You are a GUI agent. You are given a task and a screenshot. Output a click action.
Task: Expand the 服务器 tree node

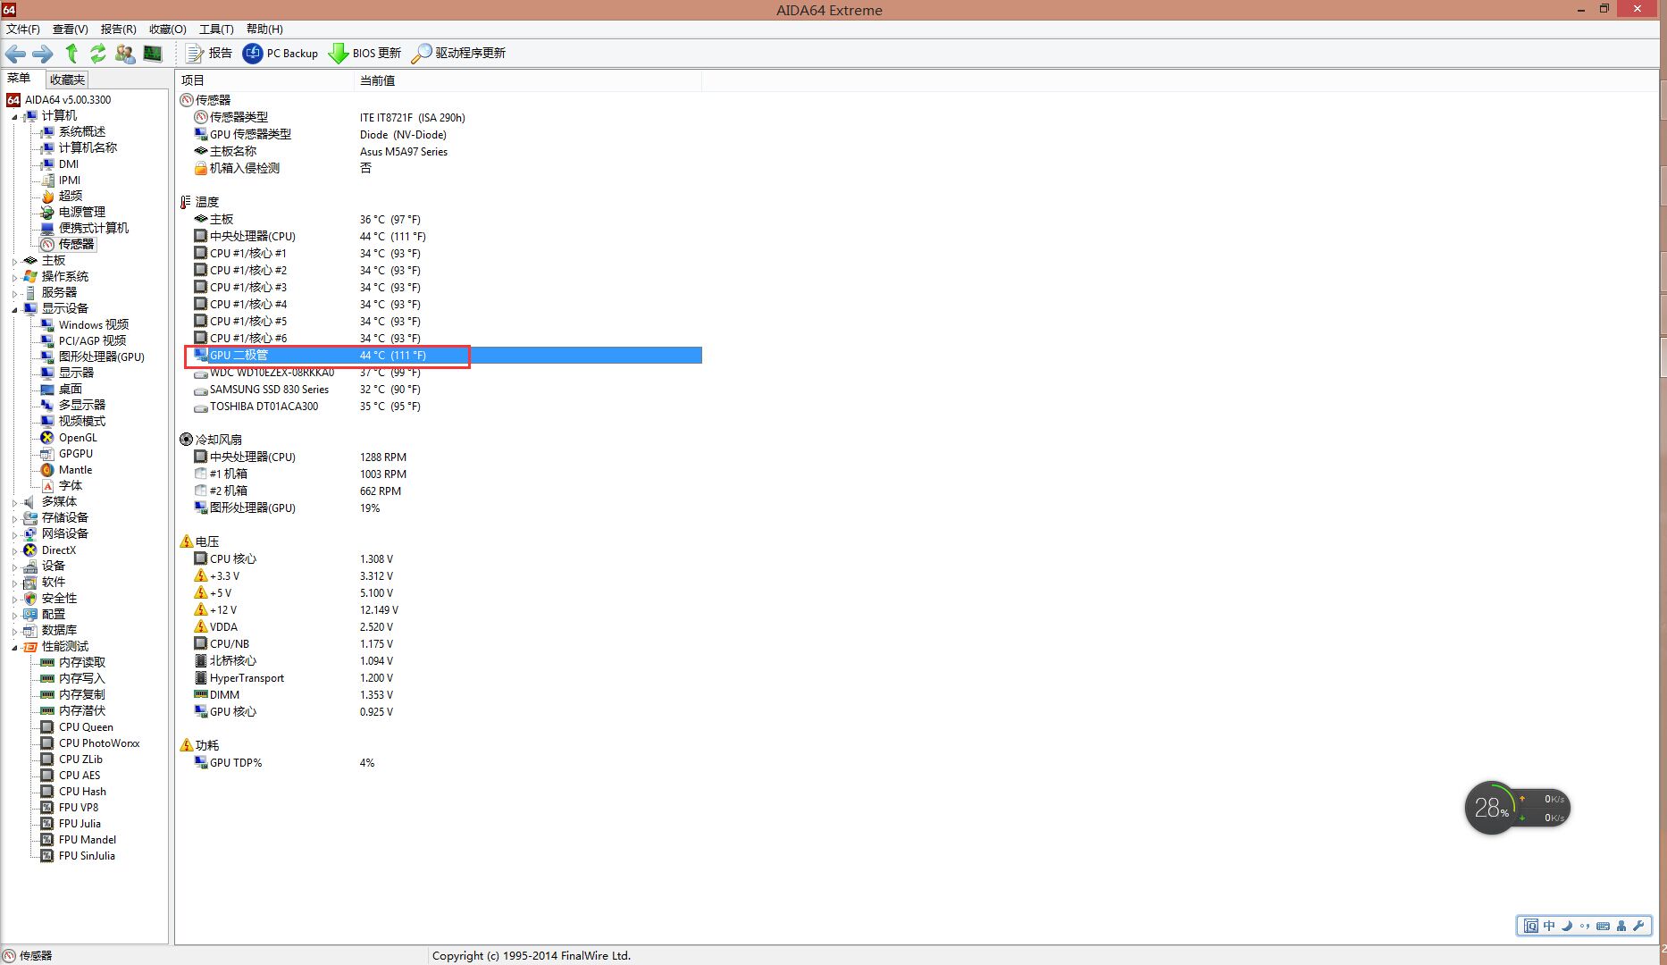tap(14, 293)
